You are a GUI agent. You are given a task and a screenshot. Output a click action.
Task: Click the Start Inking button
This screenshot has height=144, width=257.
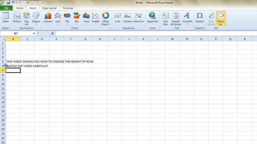pos(211,19)
